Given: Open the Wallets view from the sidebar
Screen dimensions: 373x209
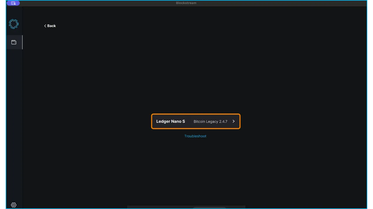Looking at the screenshot, I should coord(14,42).
